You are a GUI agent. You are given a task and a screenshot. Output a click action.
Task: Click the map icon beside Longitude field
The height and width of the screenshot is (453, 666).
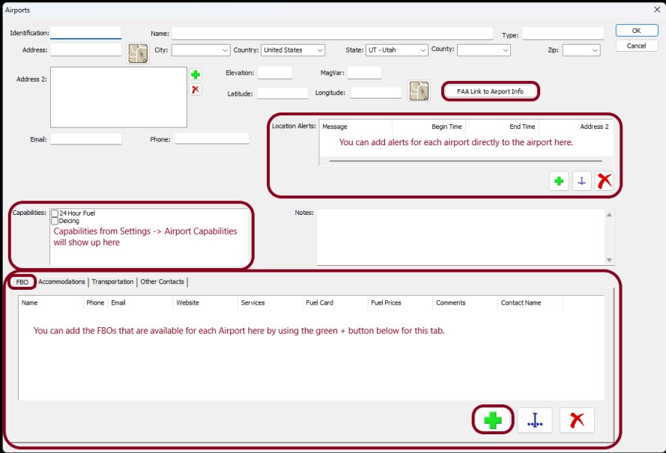419,91
